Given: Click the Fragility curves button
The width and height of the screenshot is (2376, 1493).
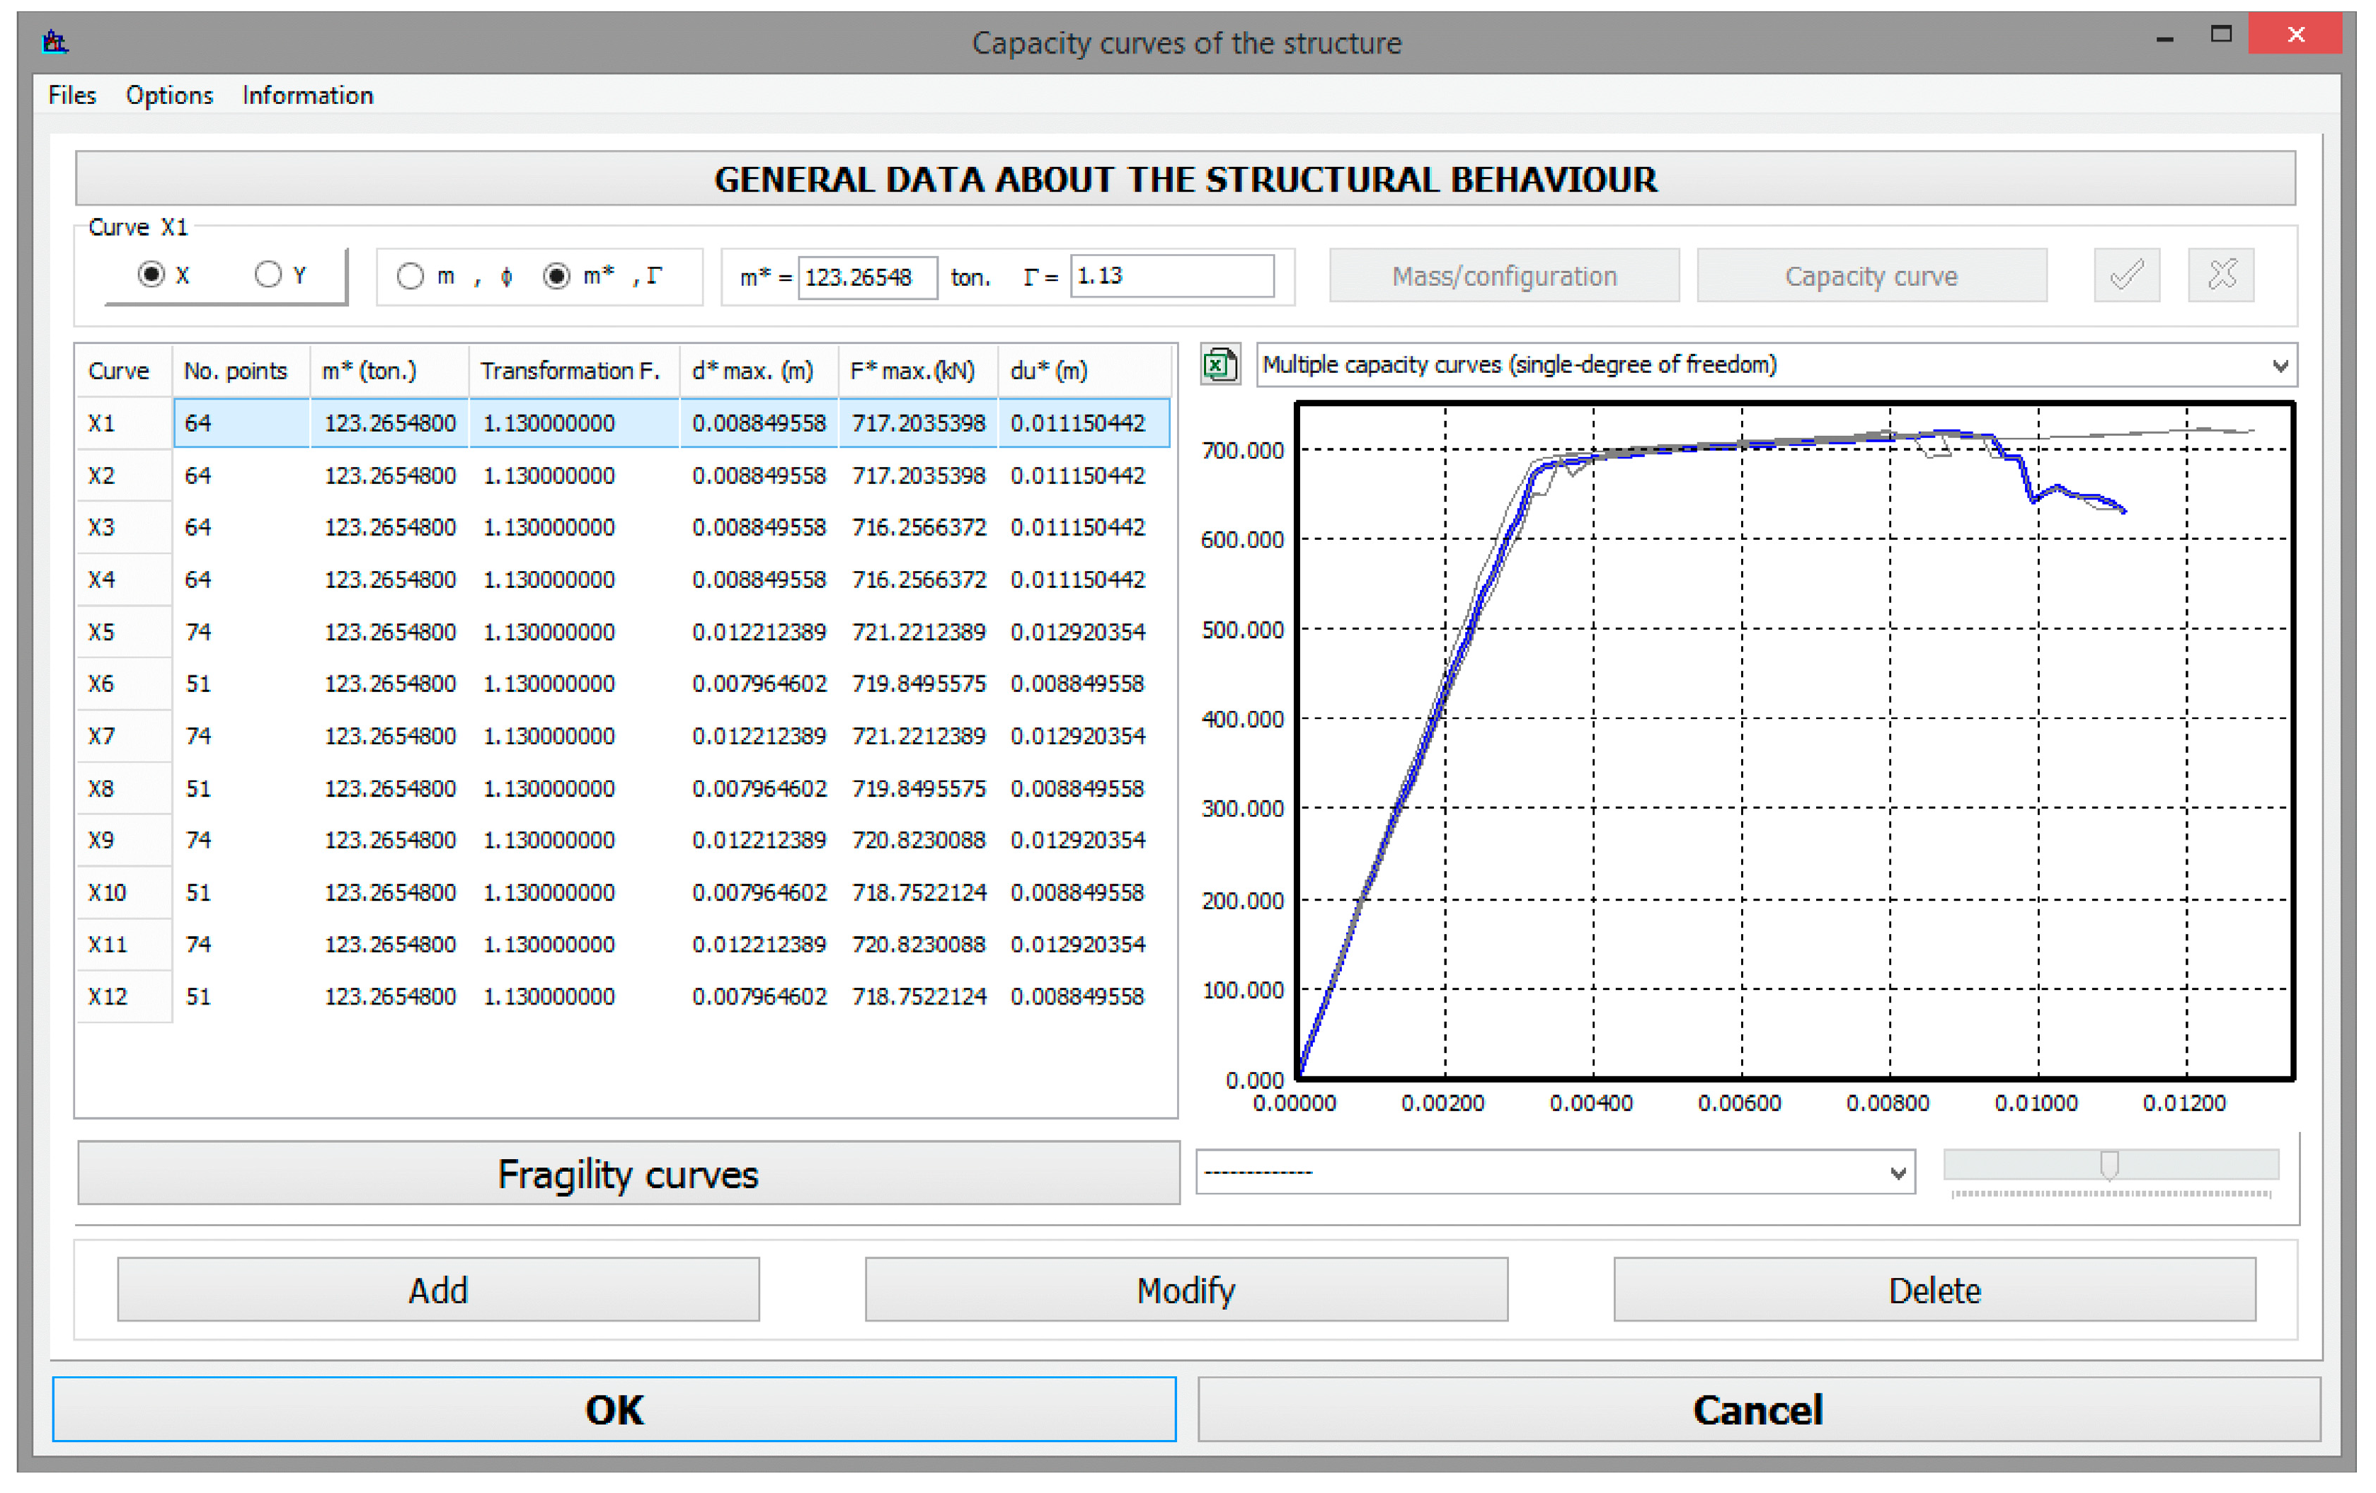Looking at the screenshot, I should point(628,1173).
